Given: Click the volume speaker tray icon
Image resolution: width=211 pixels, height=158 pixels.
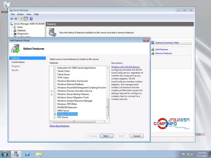Looking at the screenshot, I should pyautogui.click(x=193, y=154).
